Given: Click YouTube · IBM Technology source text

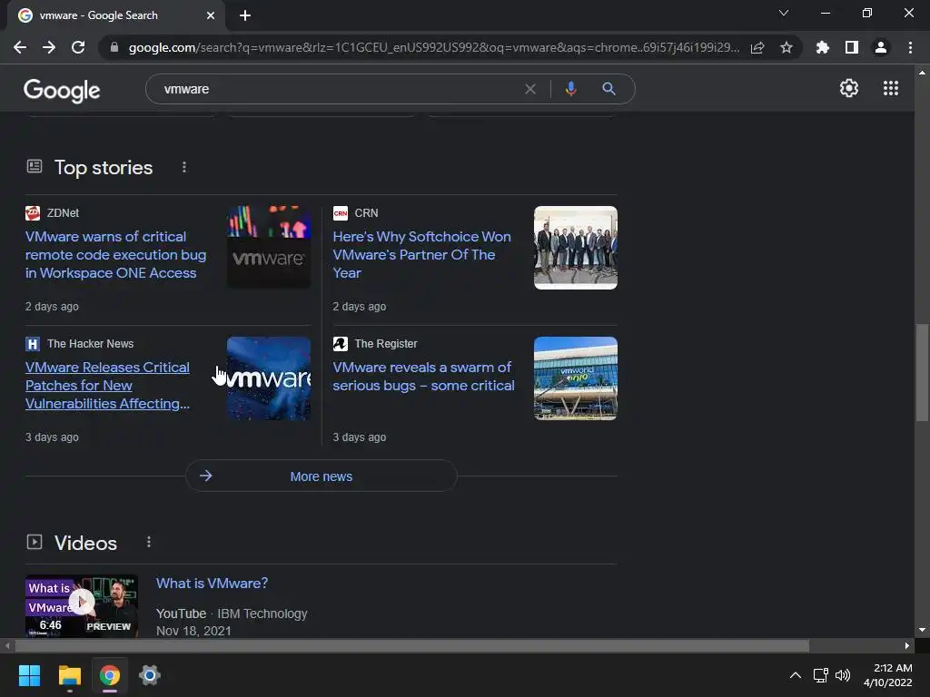Looking at the screenshot, I should (x=232, y=614).
